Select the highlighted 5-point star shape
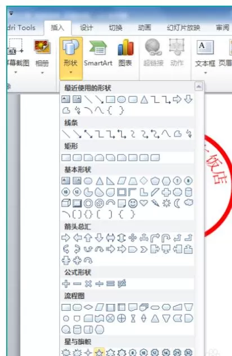Viewport: 232px width, 356px height. coord(99,352)
